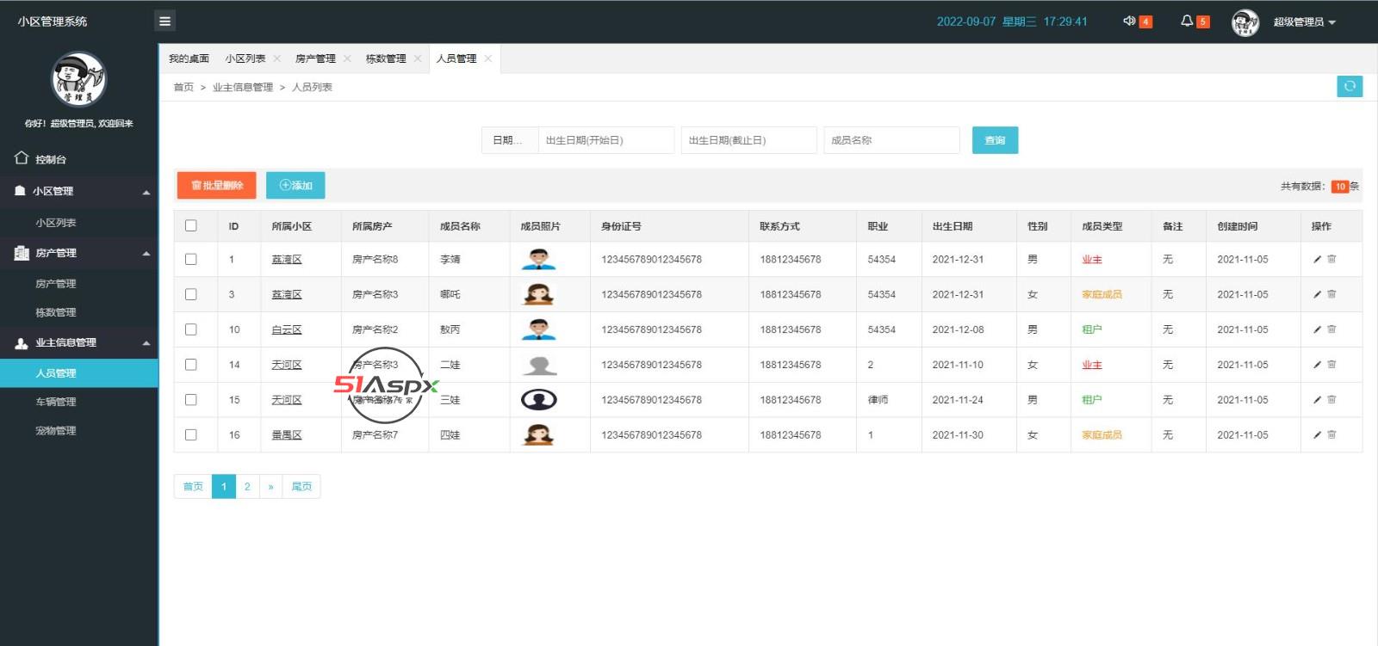
Task: Collapse the 小区管理 sidebar section
Action: coord(79,191)
